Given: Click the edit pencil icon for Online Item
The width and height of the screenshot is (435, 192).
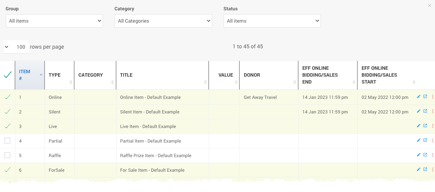Looking at the screenshot, I should (x=419, y=97).
